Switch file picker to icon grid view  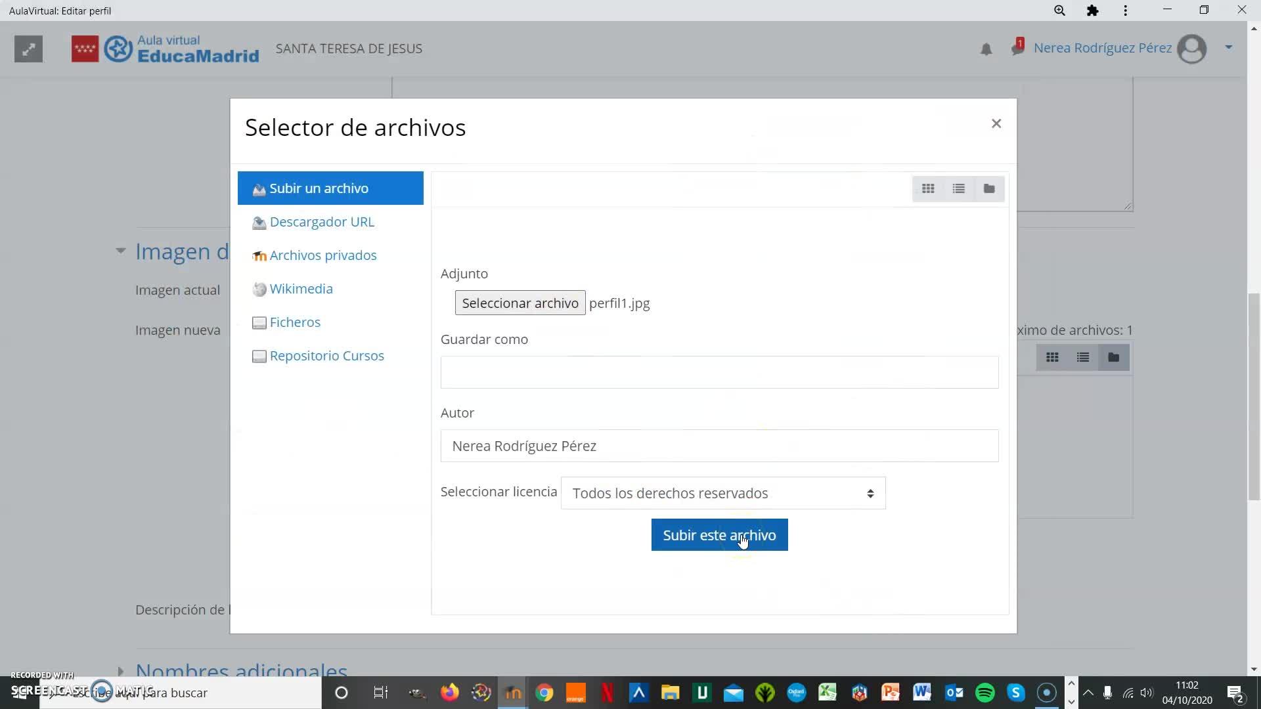(x=927, y=189)
